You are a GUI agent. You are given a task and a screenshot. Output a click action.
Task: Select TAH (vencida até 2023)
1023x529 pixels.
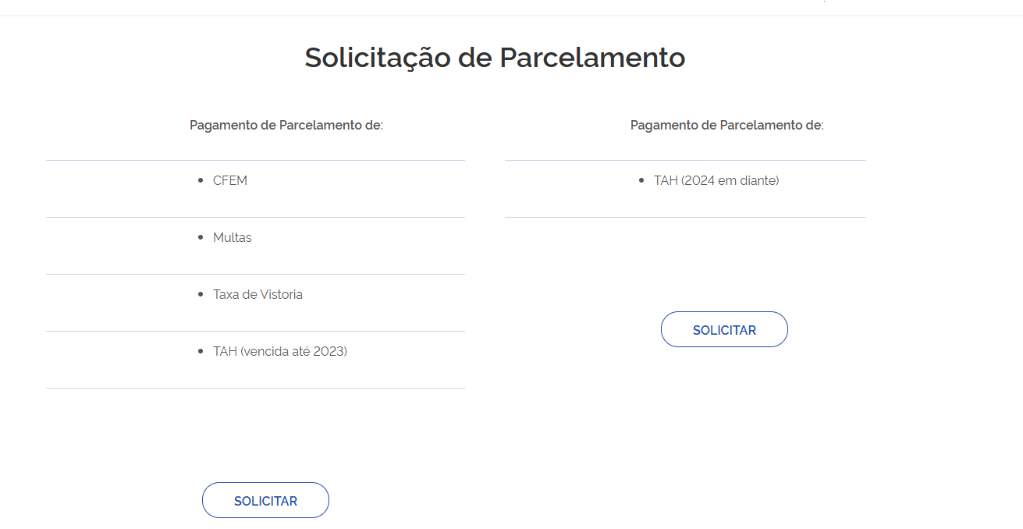279,351
